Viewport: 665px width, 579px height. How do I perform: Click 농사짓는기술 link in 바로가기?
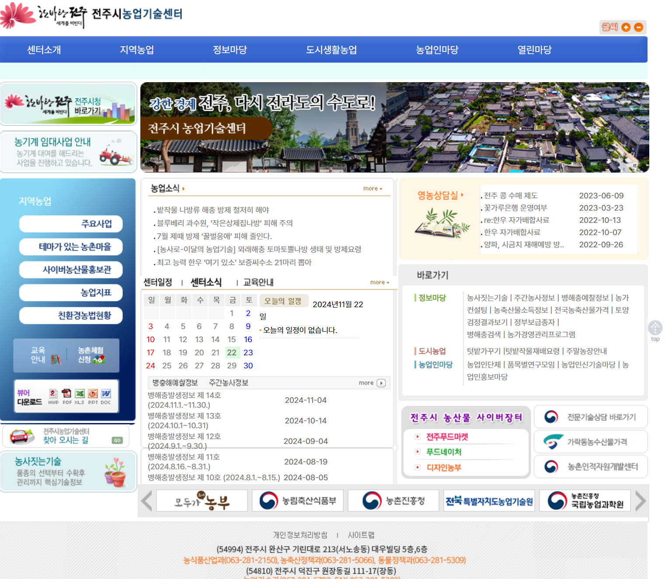tap(487, 298)
